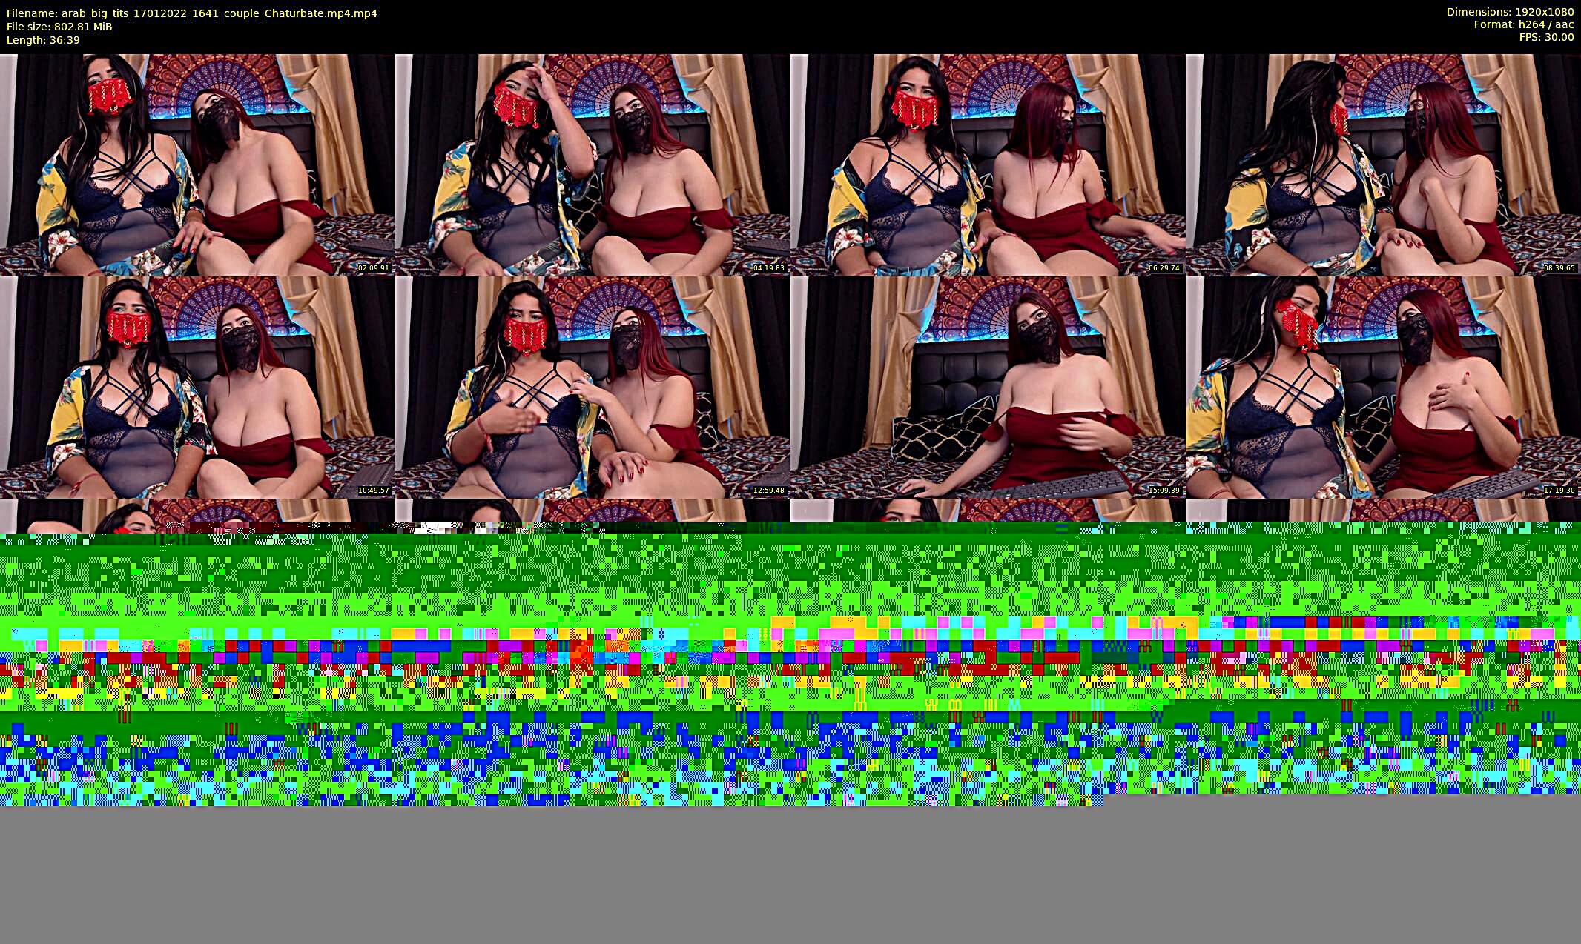This screenshot has width=1581, height=944.
Task: Click the Dimensions 1920x1080 text
Action: (x=1510, y=12)
